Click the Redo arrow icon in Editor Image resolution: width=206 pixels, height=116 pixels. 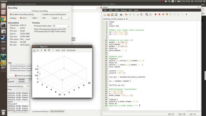[130, 15]
